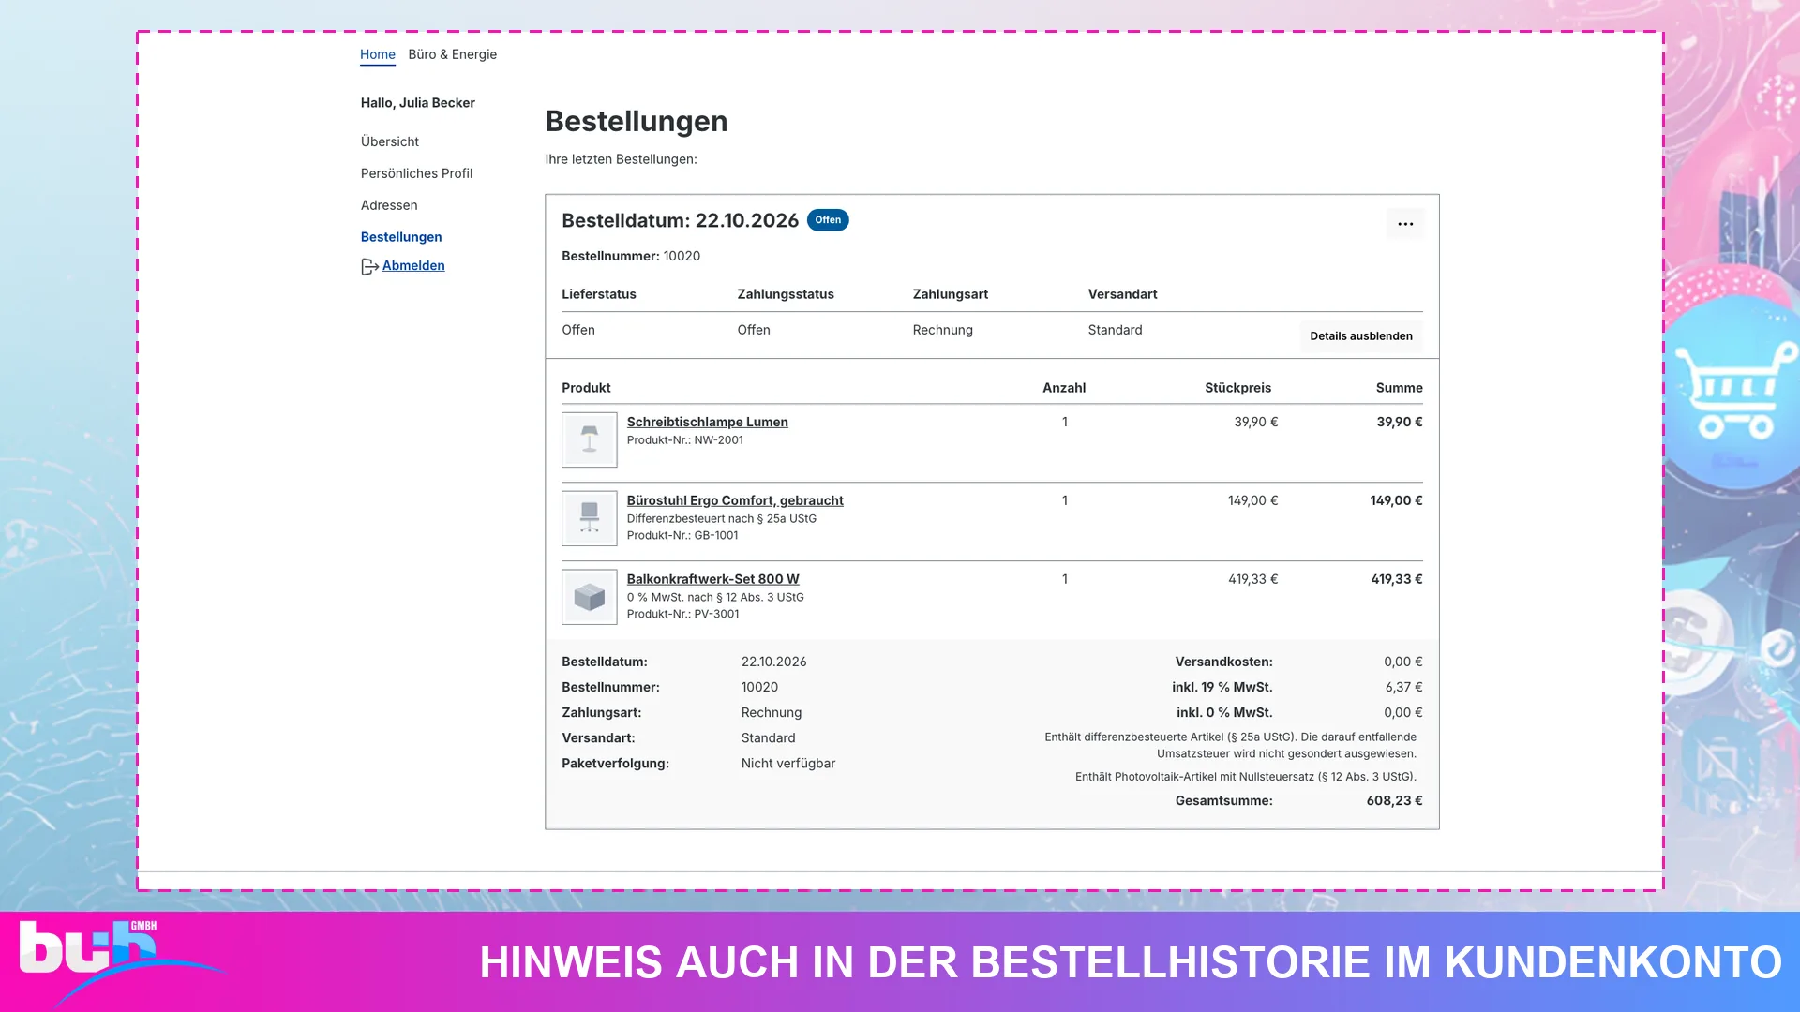Click the 419,33 € bold sum value
Image resolution: width=1800 pixels, height=1012 pixels.
[1396, 580]
